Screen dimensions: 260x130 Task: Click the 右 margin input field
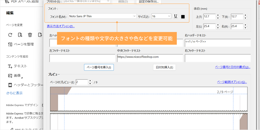coord(237,26)
